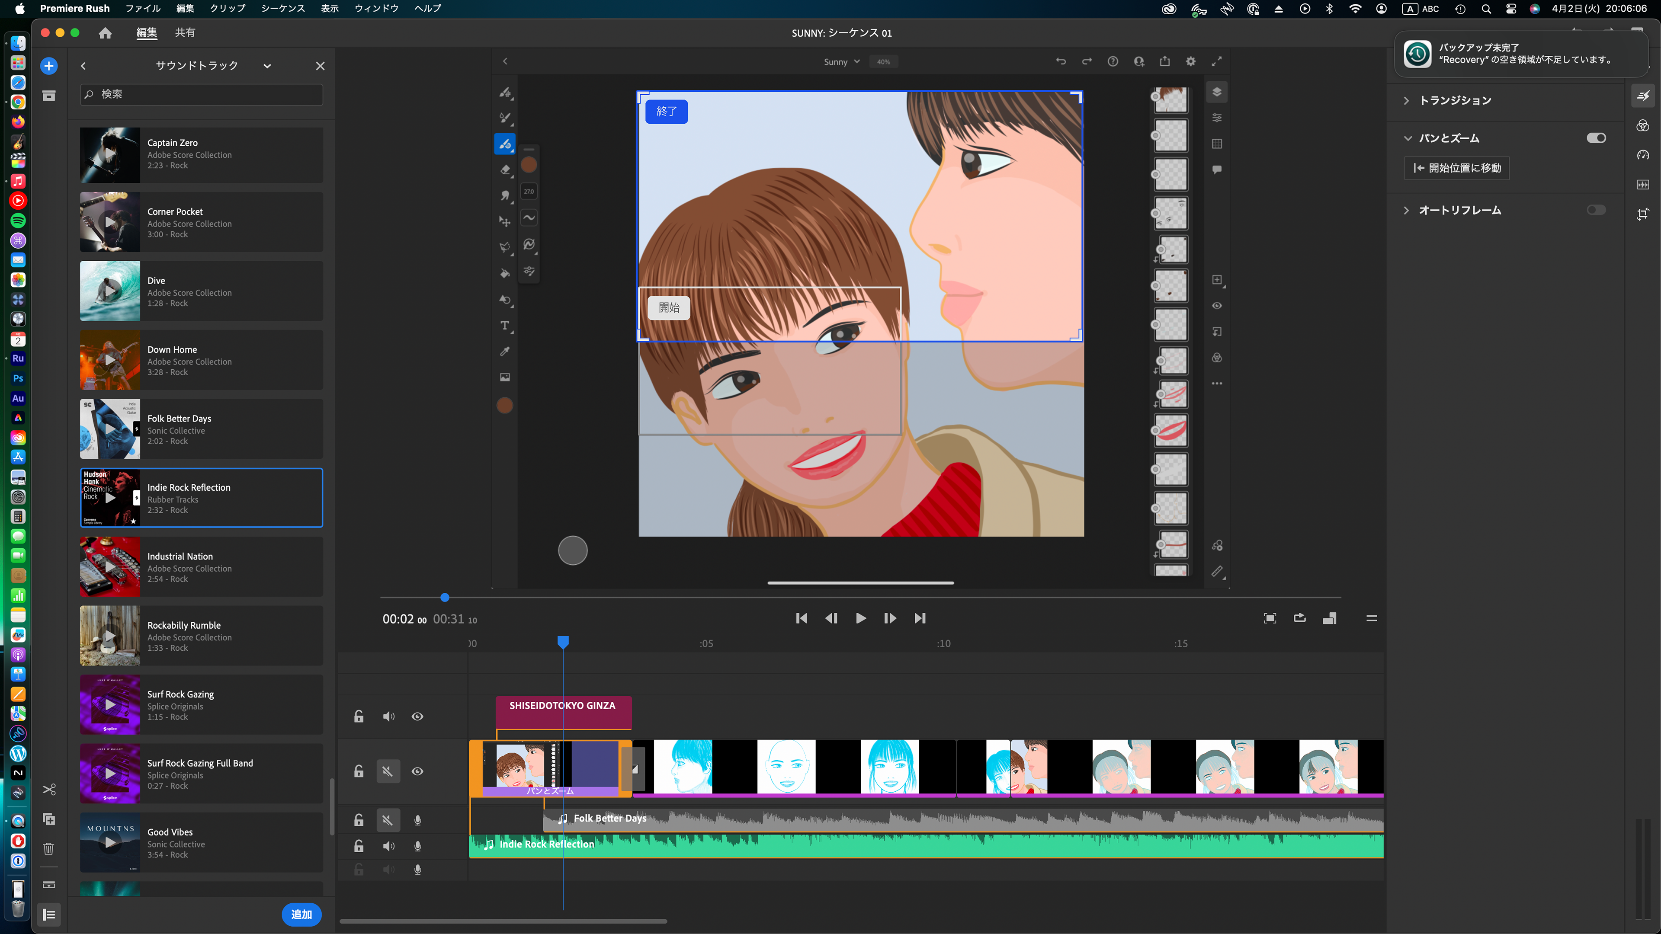This screenshot has width=1661, height=934.
Task: Toggle the control tracks list icon
Action: coord(48,914)
